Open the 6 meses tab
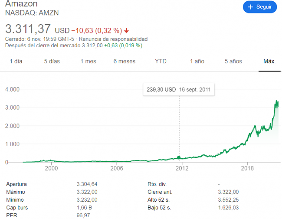Screen dimensions: 282x219 [x=124, y=61]
